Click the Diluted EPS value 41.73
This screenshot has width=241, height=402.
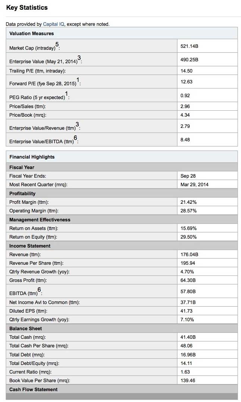pyautogui.click(x=187, y=311)
